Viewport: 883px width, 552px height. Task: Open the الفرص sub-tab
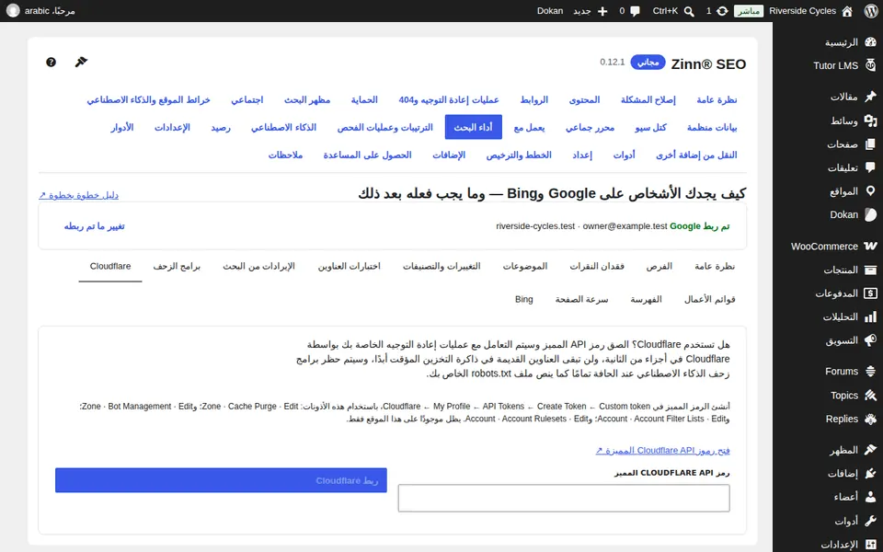point(659,267)
